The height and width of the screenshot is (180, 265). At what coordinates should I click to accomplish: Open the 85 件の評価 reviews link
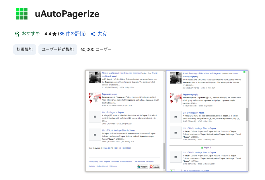pos(72,34)
